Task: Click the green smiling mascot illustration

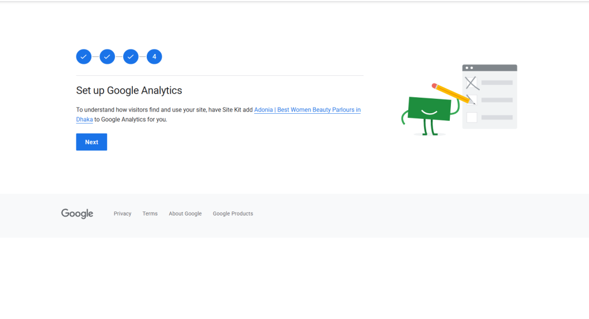Action: pos(429,109)
